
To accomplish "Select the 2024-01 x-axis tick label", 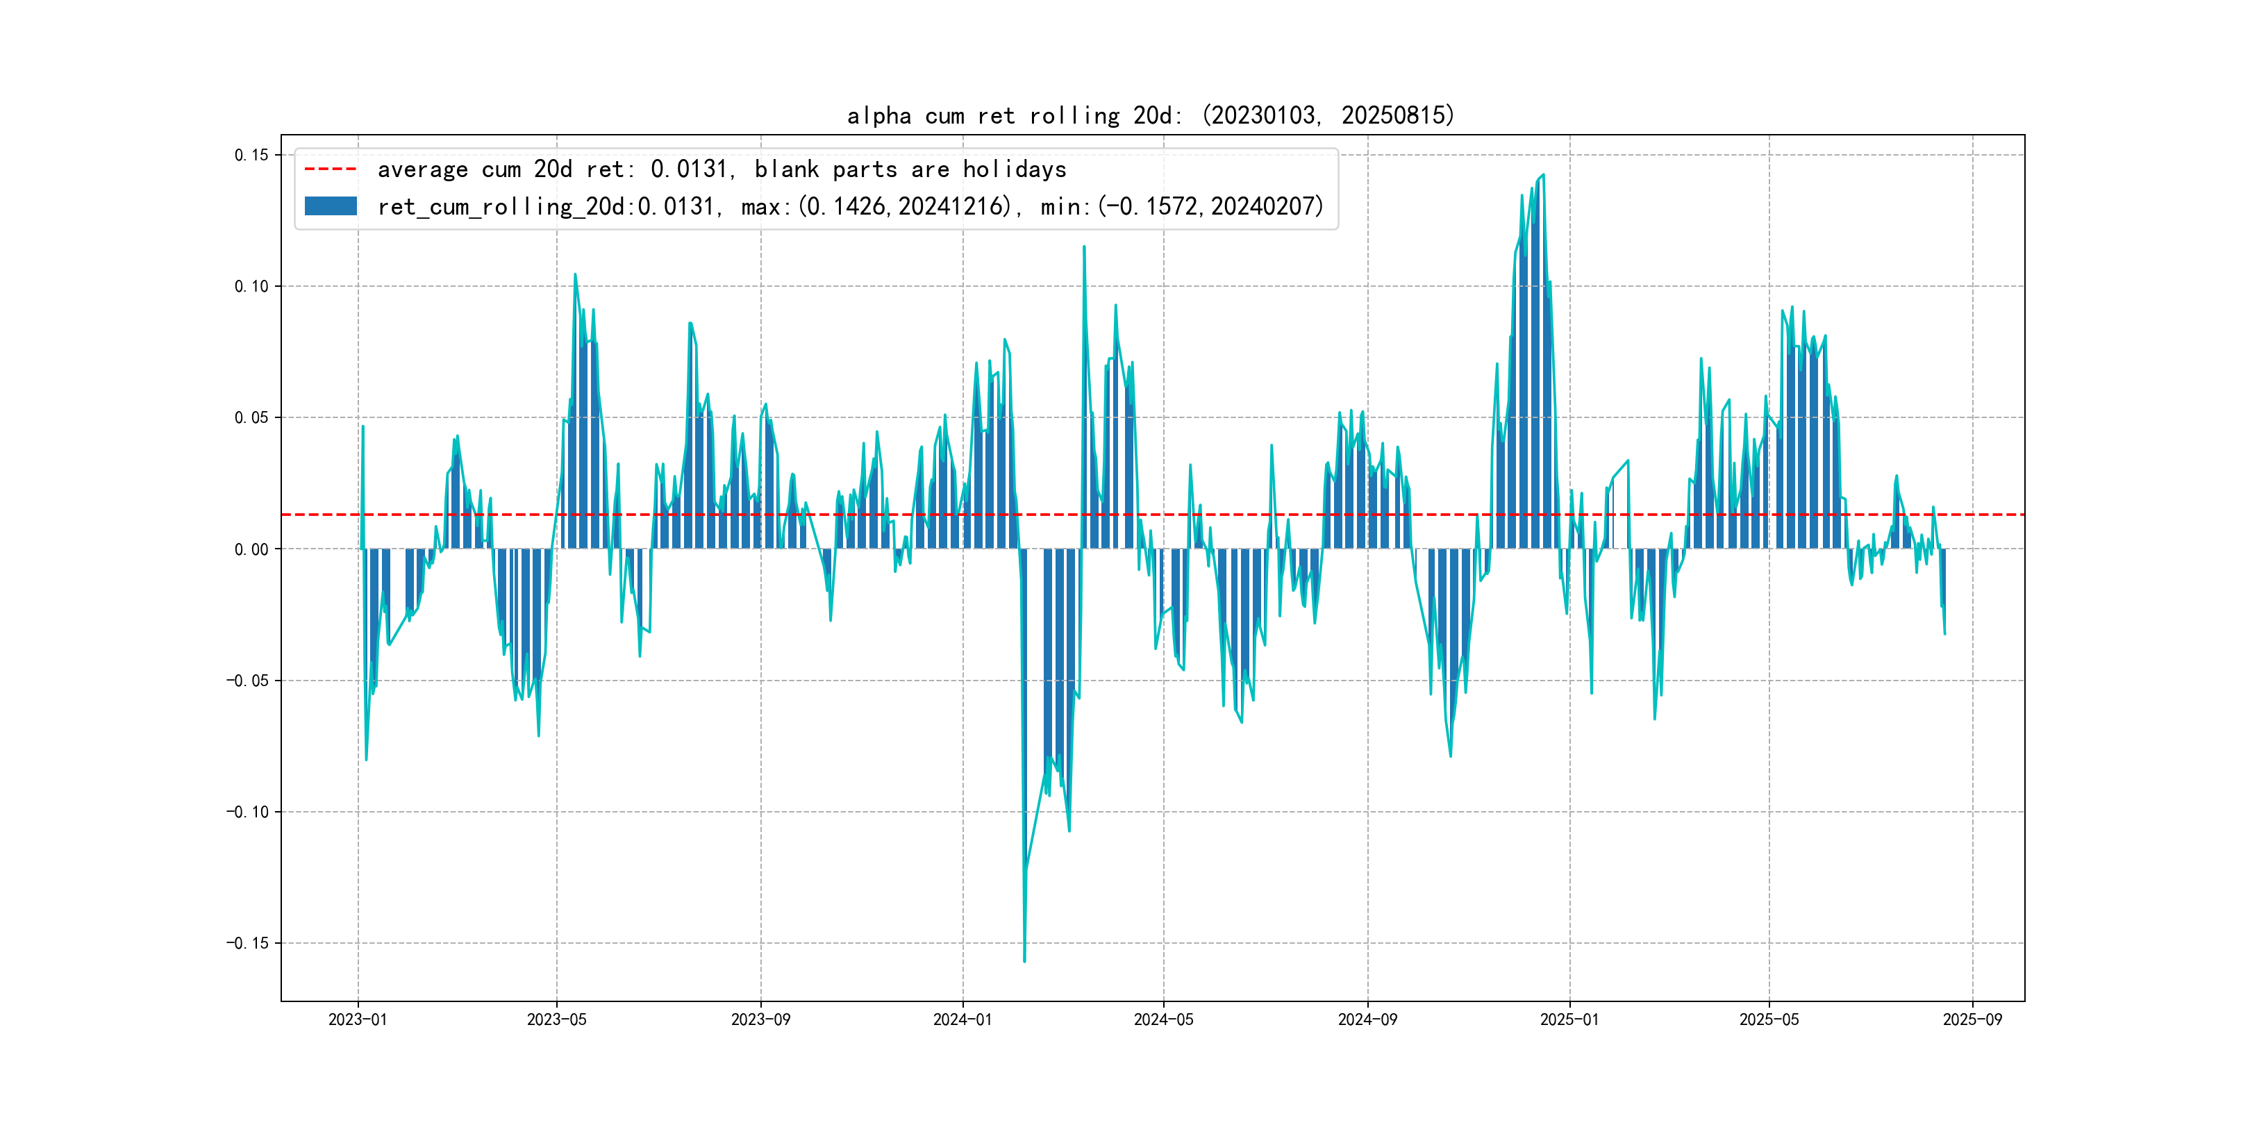I will pyautogui.click(x=962, y=1019).
